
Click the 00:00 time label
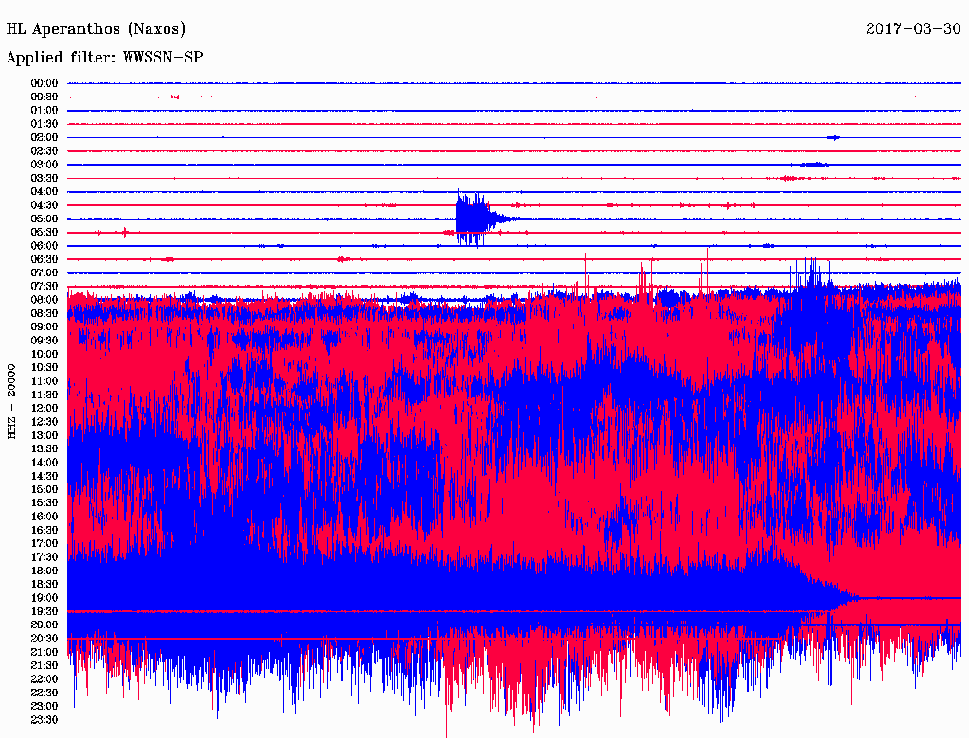pyautogui.click(x=44, y=83)
